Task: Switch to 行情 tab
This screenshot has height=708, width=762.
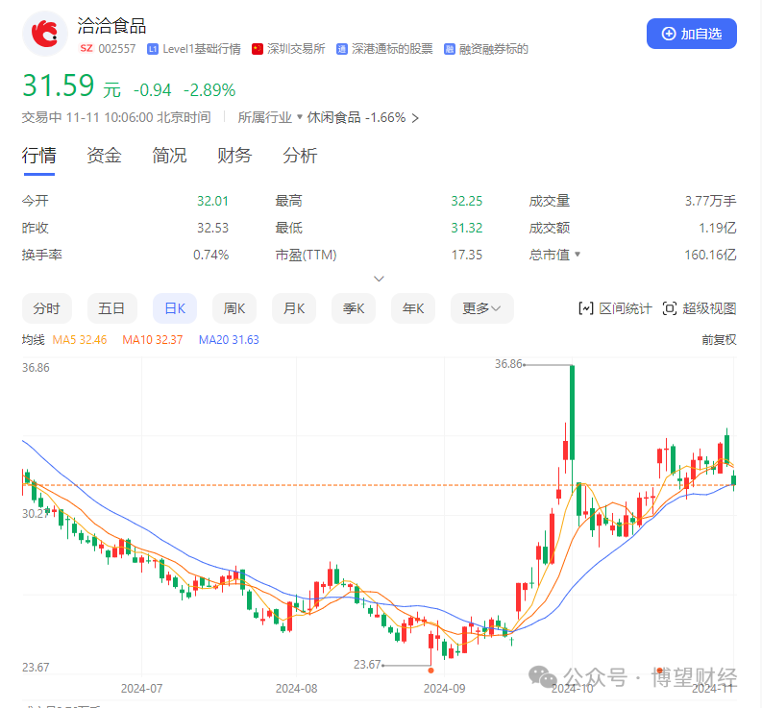Action: coord(38,156)
